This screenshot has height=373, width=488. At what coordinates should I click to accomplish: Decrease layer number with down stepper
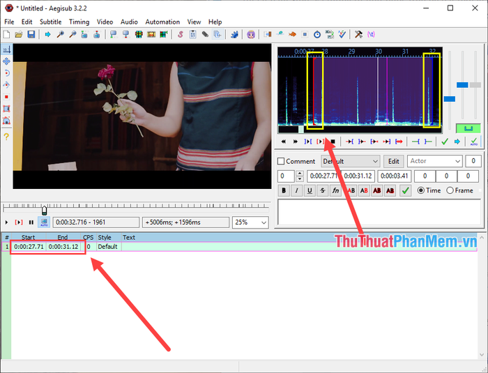point(299,179)
